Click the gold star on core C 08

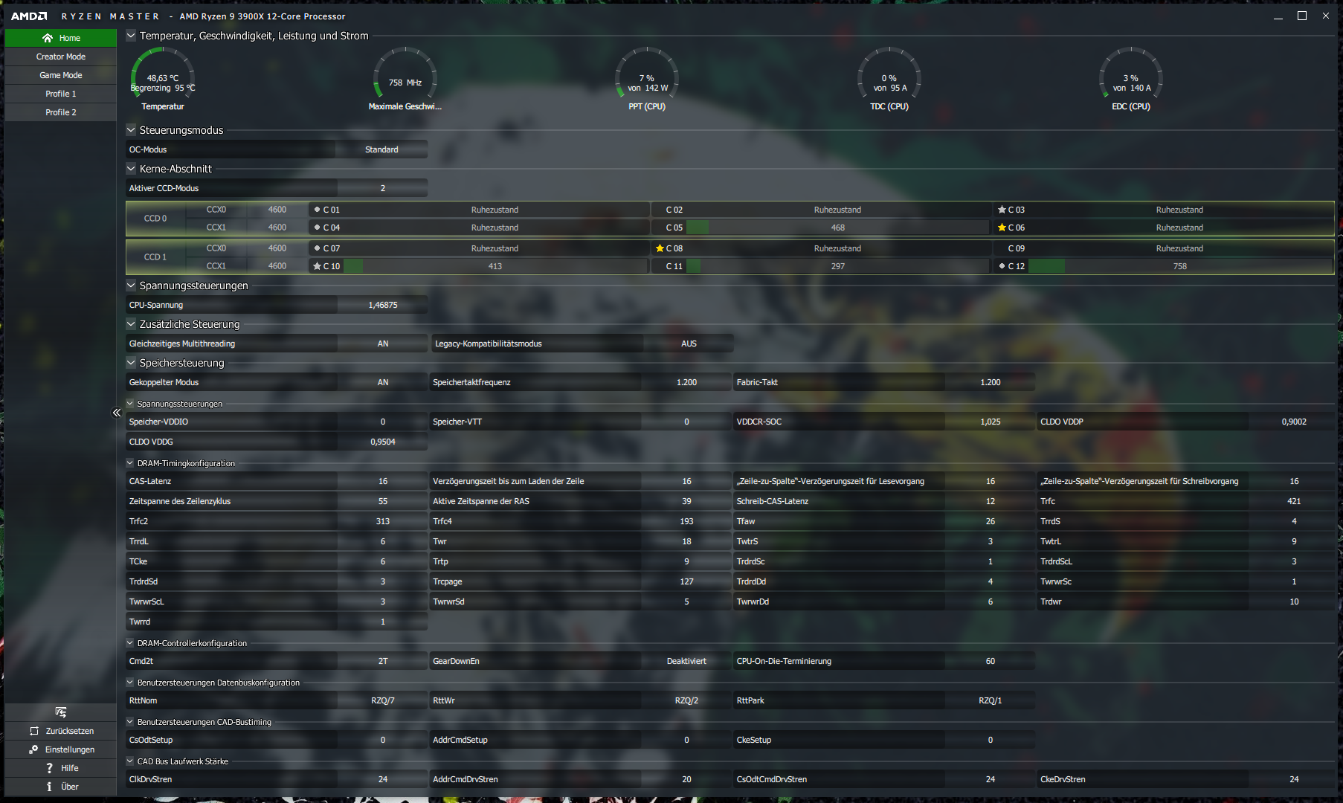[x=660, y=248]
